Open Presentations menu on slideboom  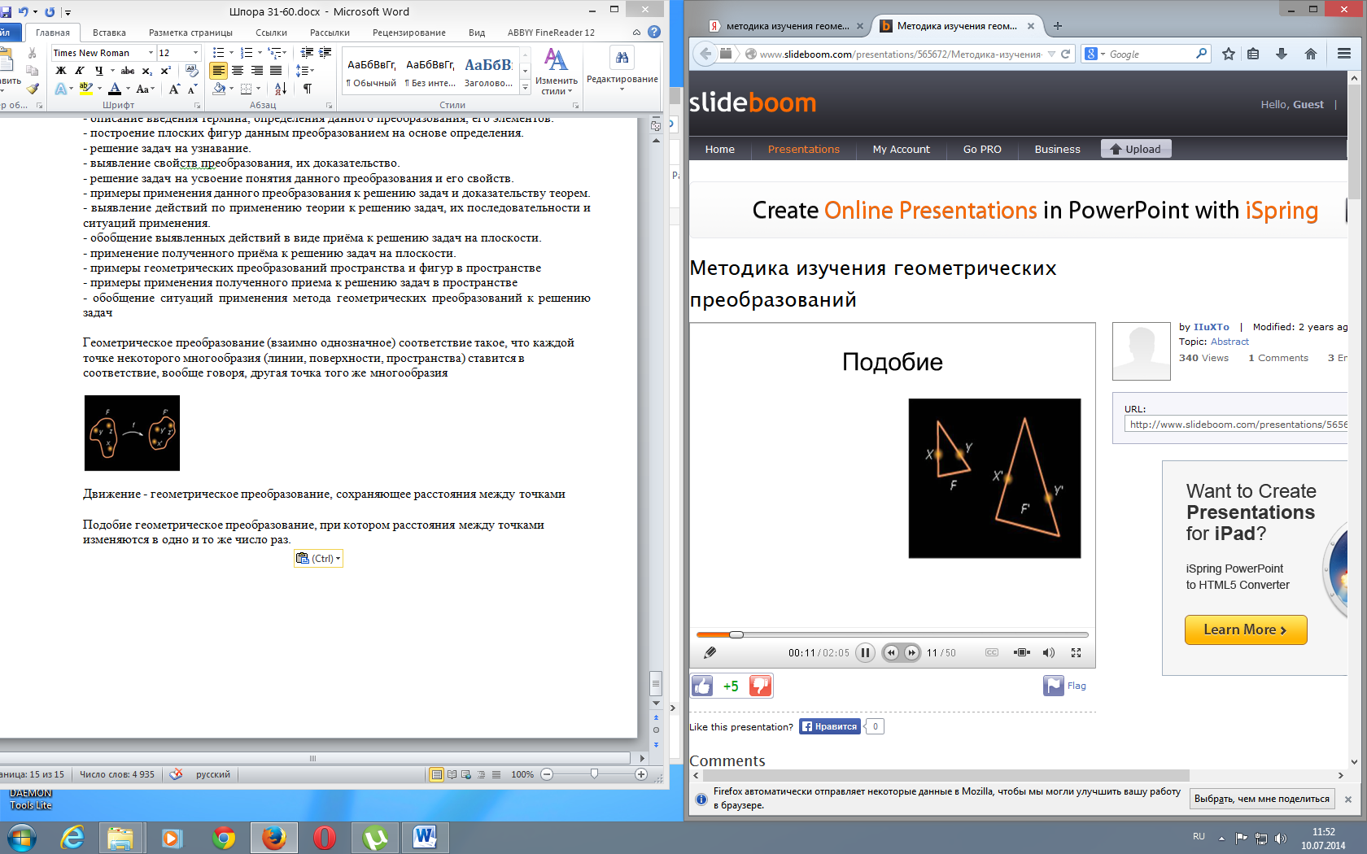(803, 149)
